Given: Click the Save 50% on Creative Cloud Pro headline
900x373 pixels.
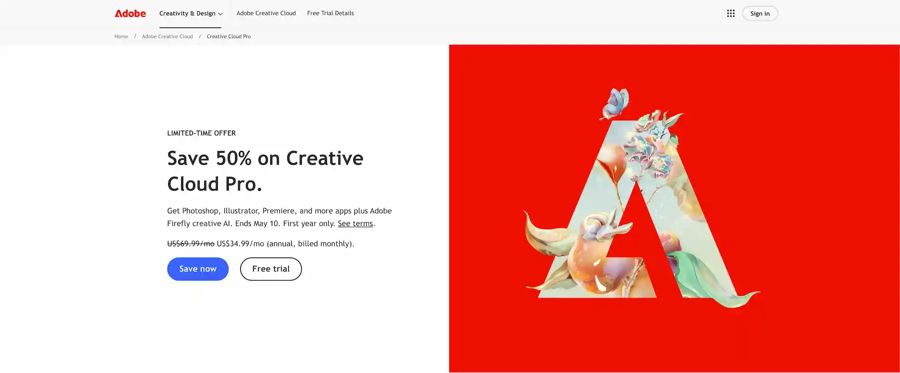Looking at the screenshot, I should pyautogui.click(x=265, y=171).
